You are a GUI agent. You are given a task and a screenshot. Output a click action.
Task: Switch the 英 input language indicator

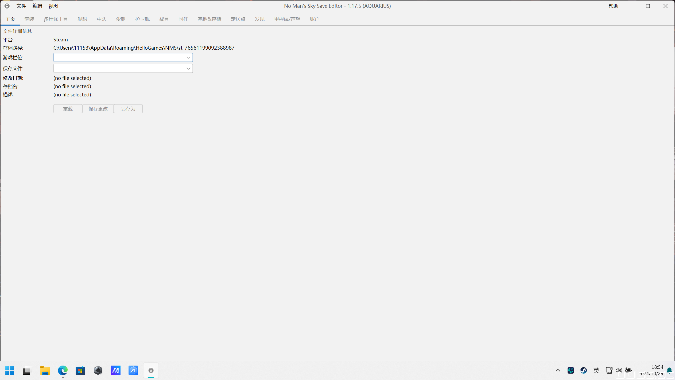point(596,370)
